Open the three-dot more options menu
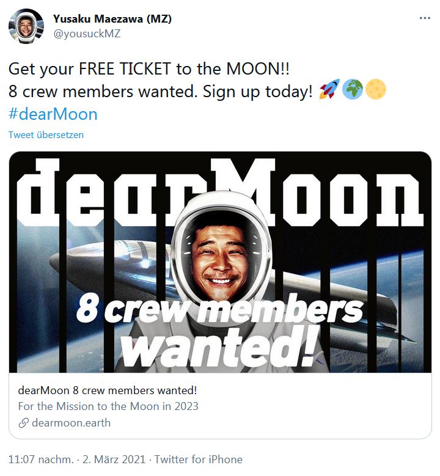 point(425,18)
